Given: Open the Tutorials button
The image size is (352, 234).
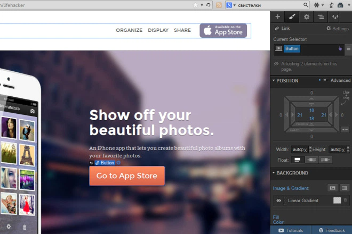Looking at the screenshot, I should [x=291, y=230].
